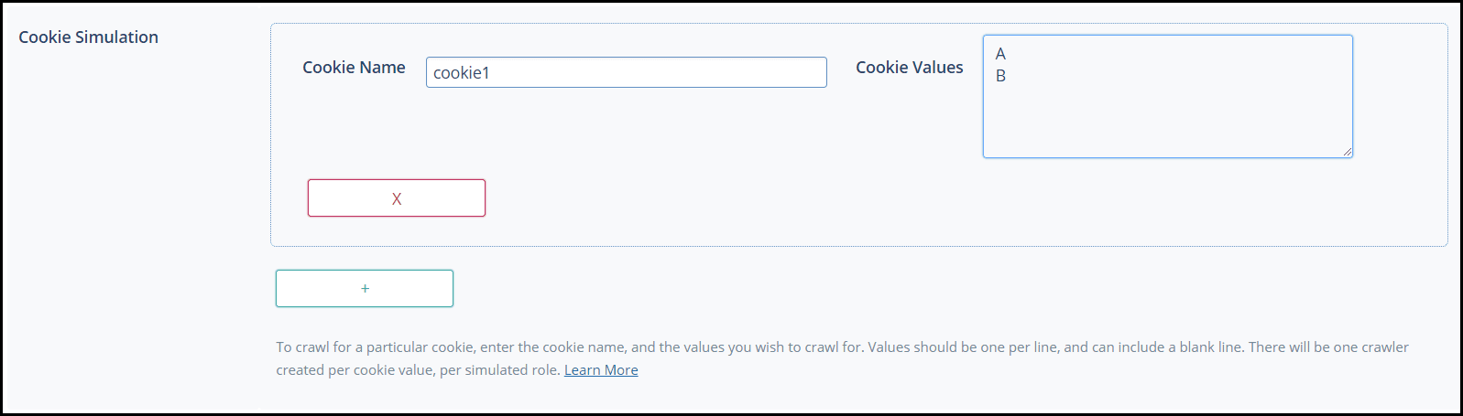
Task: Place cursor on value line A
Action: click(x=1000, y=54)
